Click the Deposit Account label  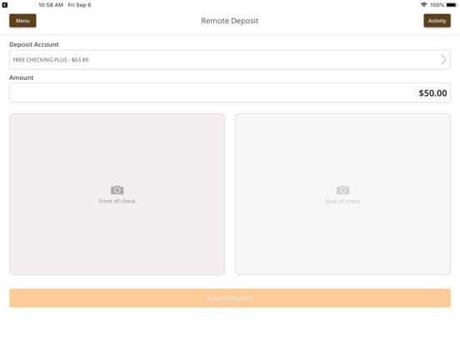(34, 45)
